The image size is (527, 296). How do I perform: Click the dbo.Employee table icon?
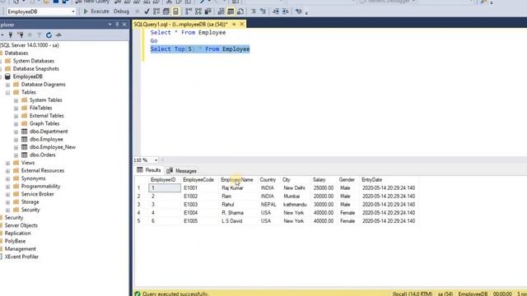[x=24, y=139]
